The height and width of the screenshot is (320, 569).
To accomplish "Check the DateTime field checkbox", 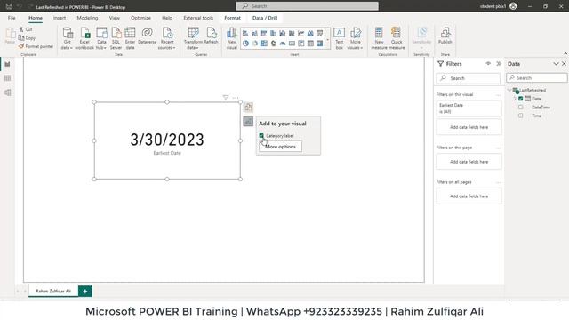I will (521, 107).
